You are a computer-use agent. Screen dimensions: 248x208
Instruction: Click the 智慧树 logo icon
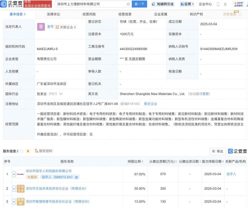[x=21, y=201]
